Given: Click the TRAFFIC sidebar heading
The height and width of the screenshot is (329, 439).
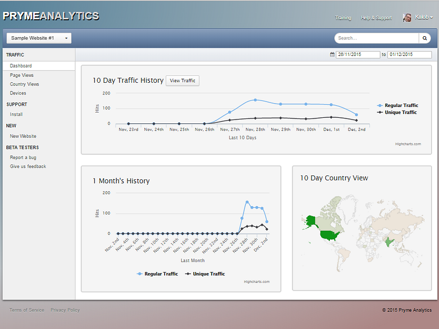Looking at the screenshot, I should (15, 55).
